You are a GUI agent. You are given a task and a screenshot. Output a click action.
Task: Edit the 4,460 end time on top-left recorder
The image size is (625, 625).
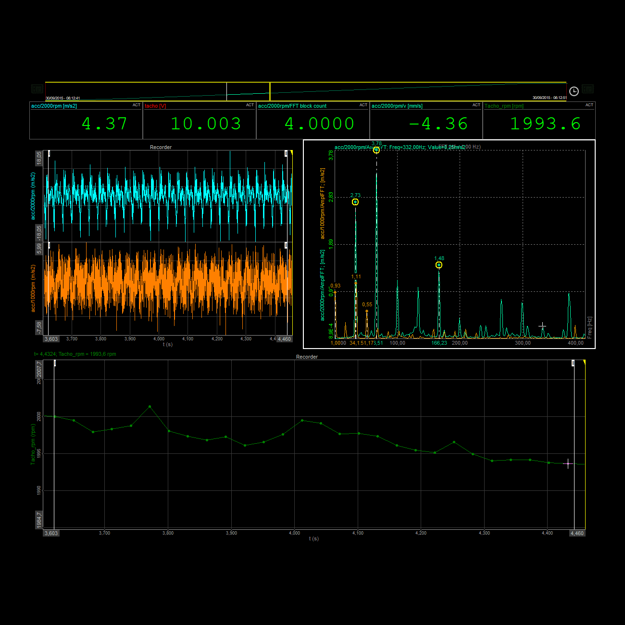click(285, 339)
